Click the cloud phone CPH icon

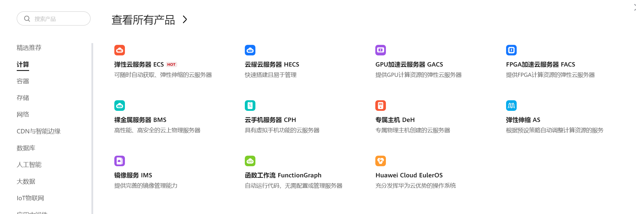tap(250, 106)
